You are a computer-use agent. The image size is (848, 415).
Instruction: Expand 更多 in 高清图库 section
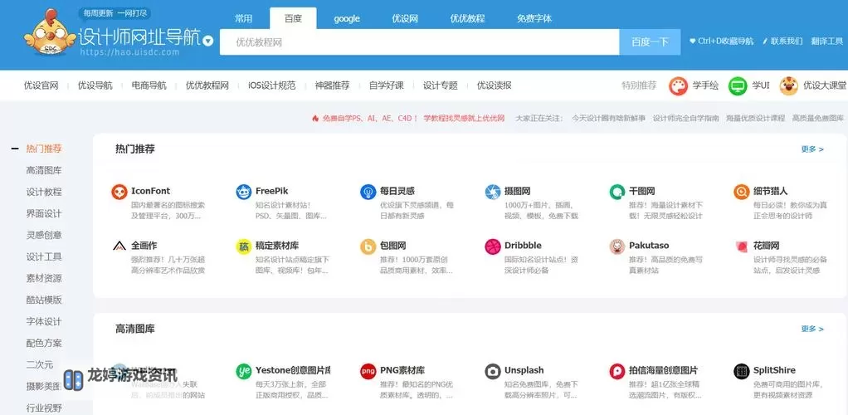[x=811, y=329]
